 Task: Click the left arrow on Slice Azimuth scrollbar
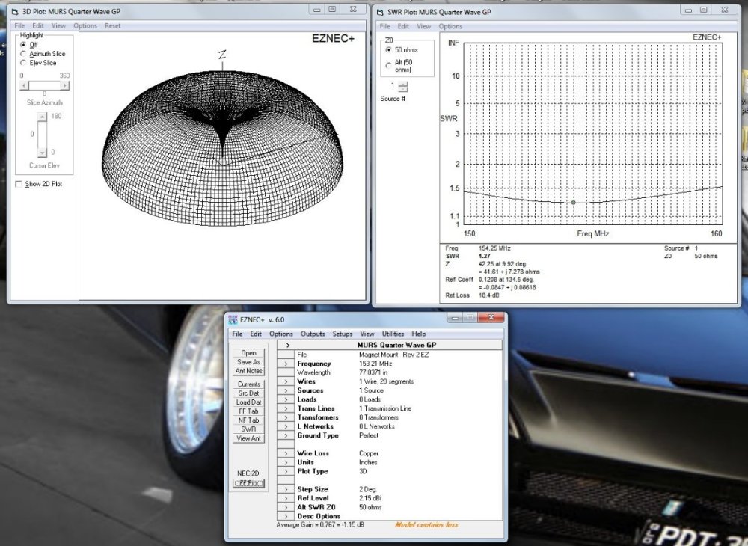[24, 87]
